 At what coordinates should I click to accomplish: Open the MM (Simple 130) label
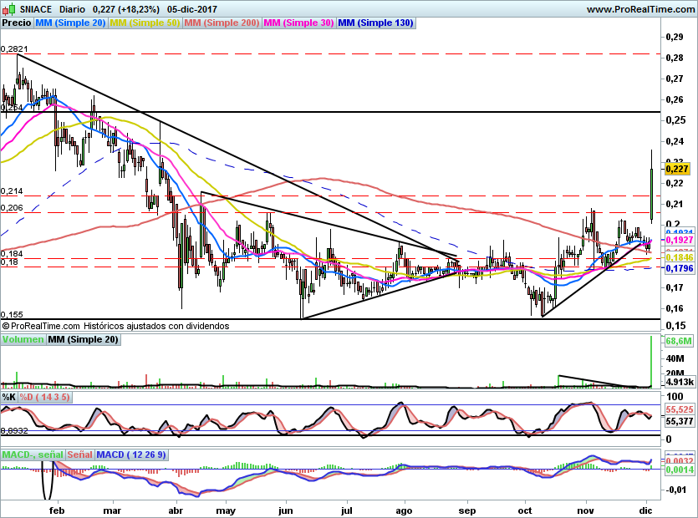pyautogui.click(x=375, y=23)
